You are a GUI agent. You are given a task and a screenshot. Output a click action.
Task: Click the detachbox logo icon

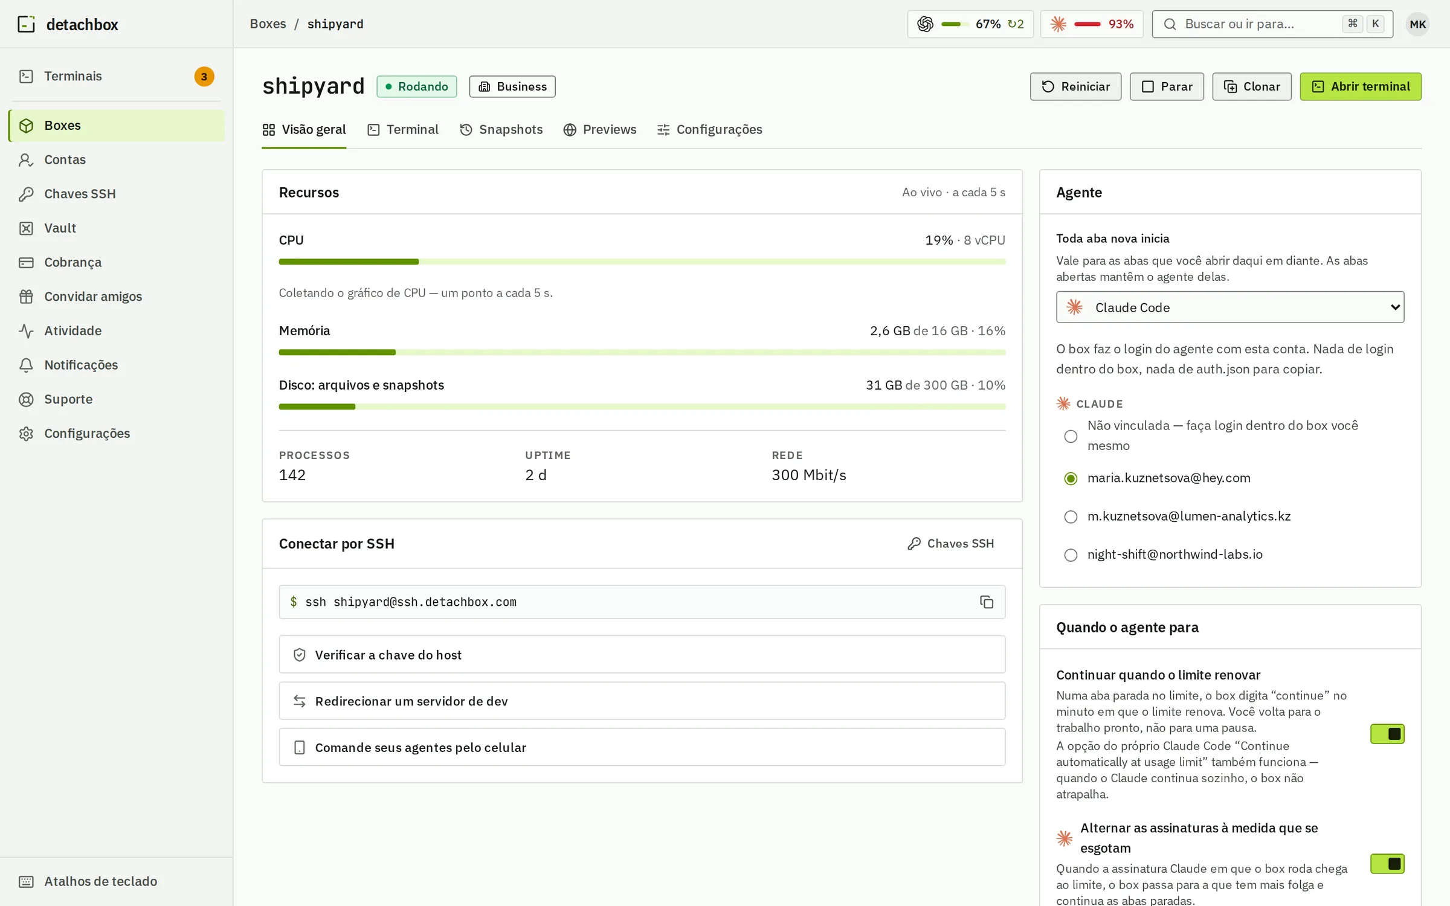[x=26, y=24]
